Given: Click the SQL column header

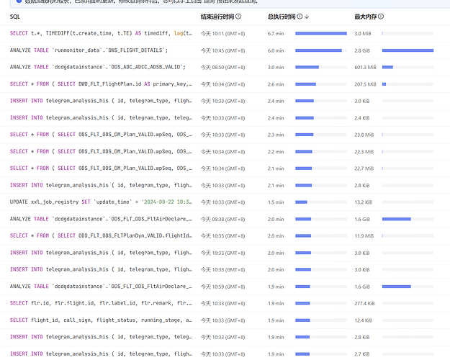Looking at the screenshot, I should click(14, 17).
